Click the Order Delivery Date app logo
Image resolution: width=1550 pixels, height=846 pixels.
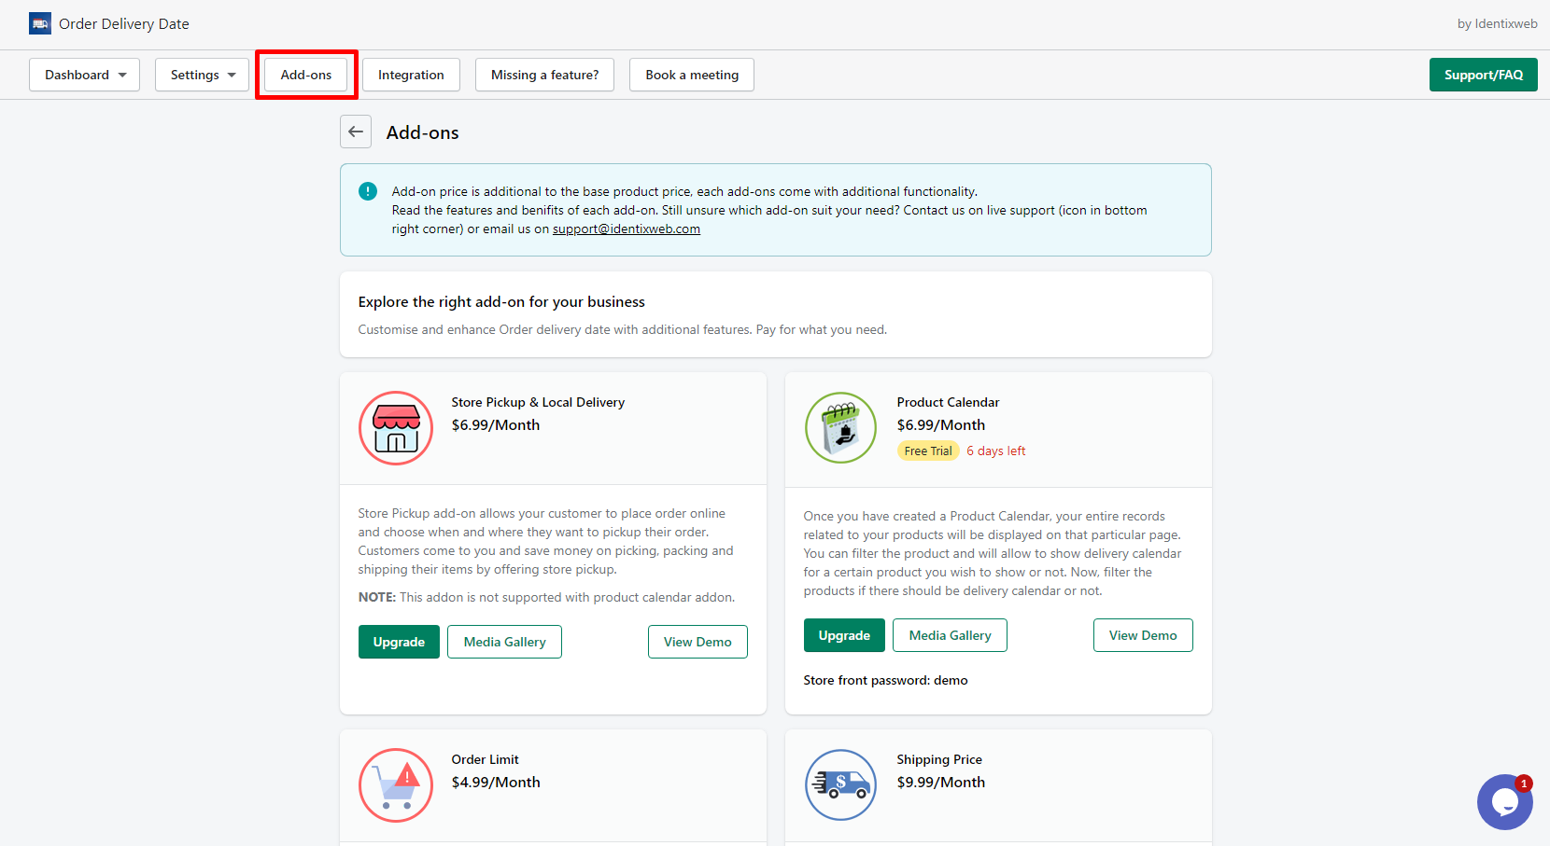40,23
